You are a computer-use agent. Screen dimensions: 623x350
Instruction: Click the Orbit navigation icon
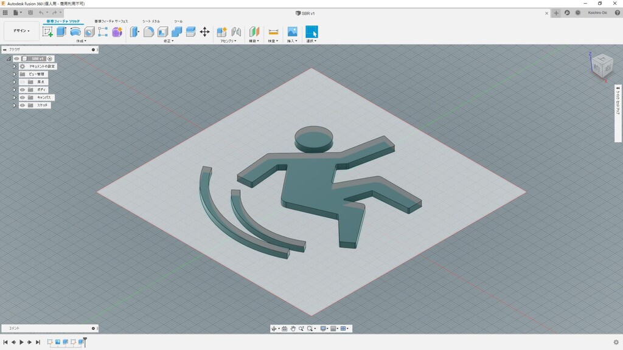click(x=274, y=329)
